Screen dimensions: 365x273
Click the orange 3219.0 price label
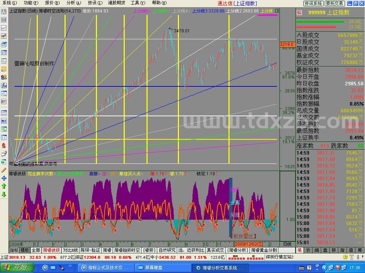coord(287,44)
